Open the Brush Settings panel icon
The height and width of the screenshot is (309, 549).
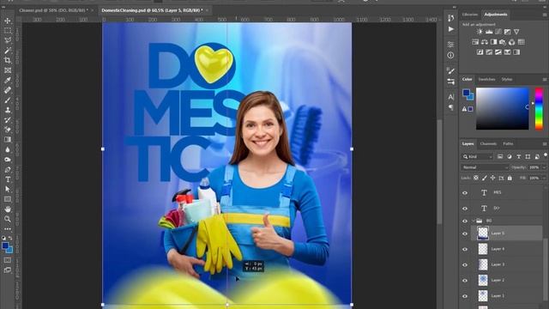(450, 71)
